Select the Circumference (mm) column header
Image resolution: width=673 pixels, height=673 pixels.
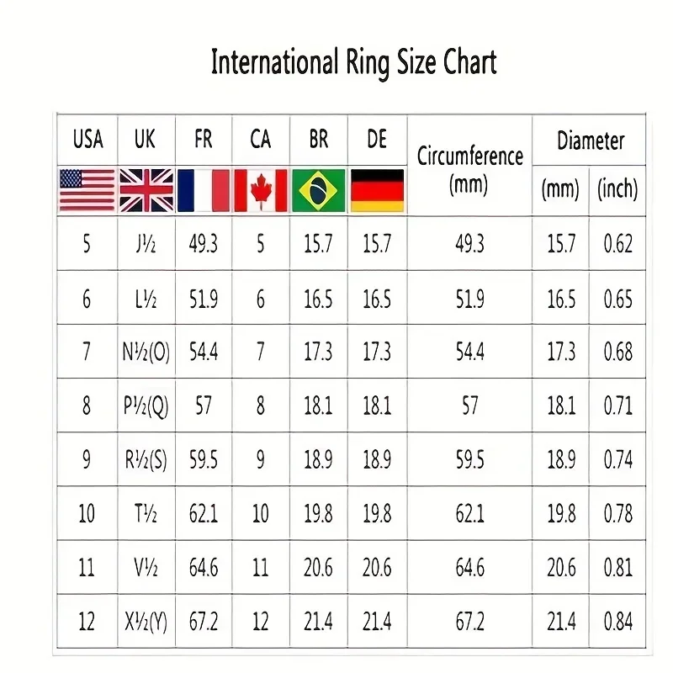[x=469, y=169]
